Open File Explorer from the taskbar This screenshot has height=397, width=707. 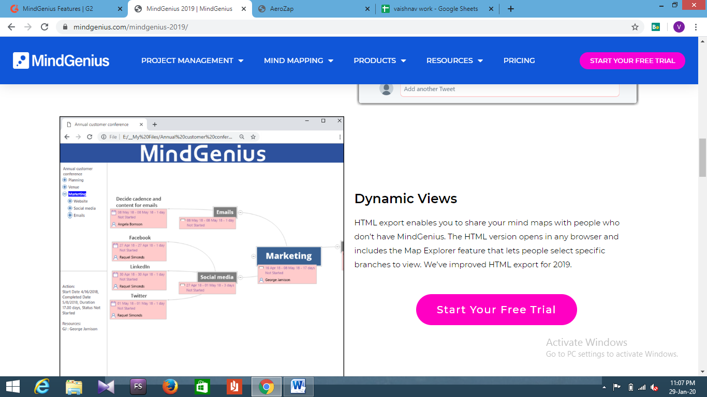click(x=74, y=386)
